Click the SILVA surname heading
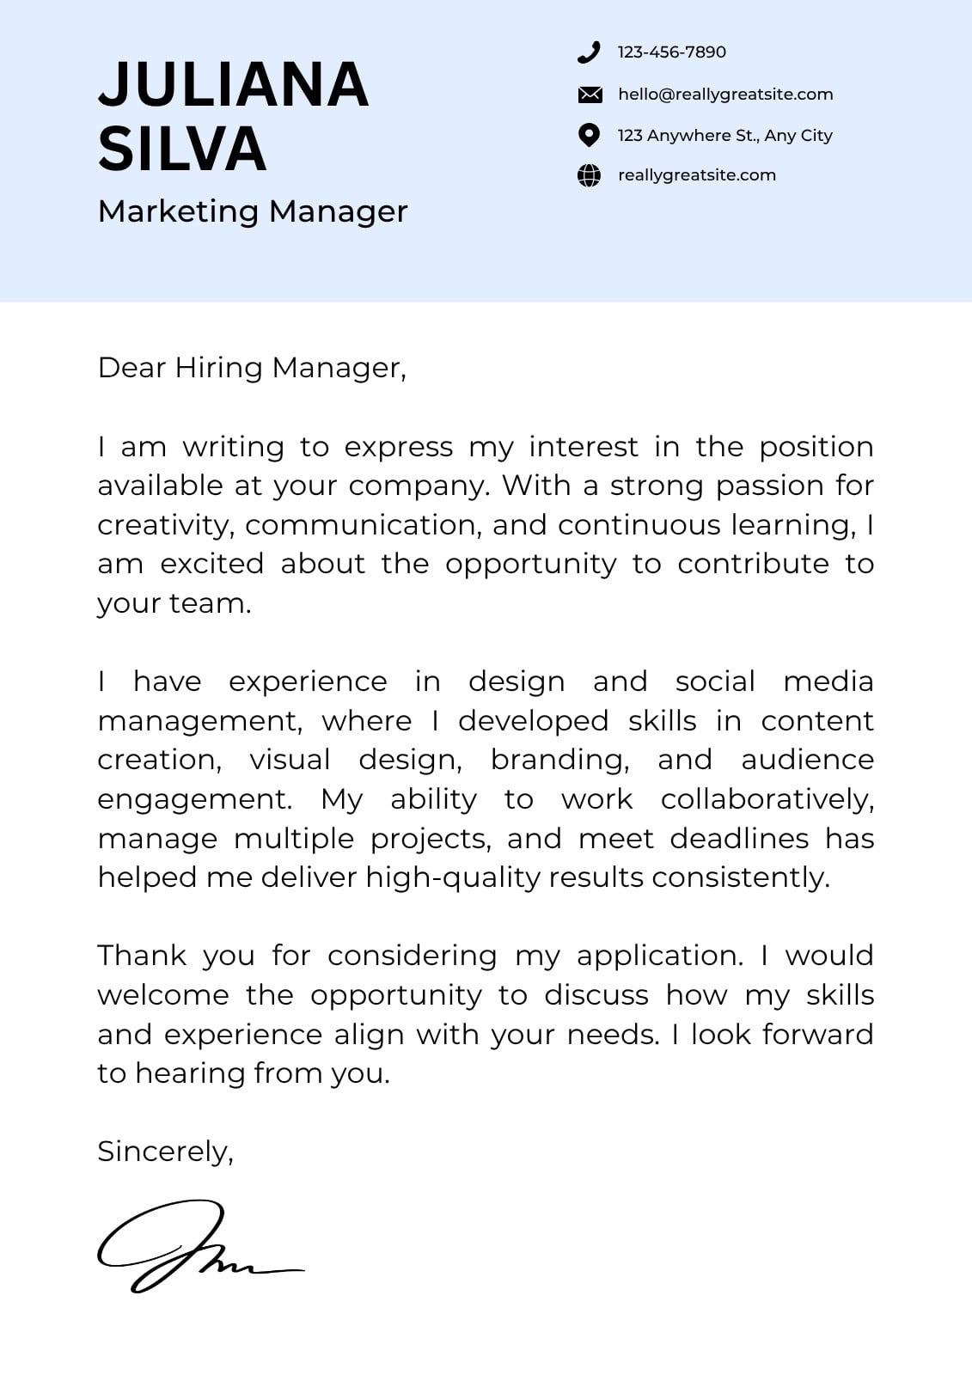Viewport: 972px width, 1375px height. [182, 149]
